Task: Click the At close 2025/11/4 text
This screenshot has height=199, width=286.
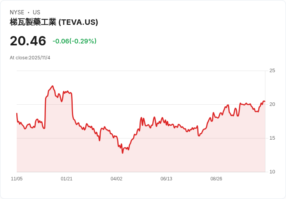Action: point(30,58)
